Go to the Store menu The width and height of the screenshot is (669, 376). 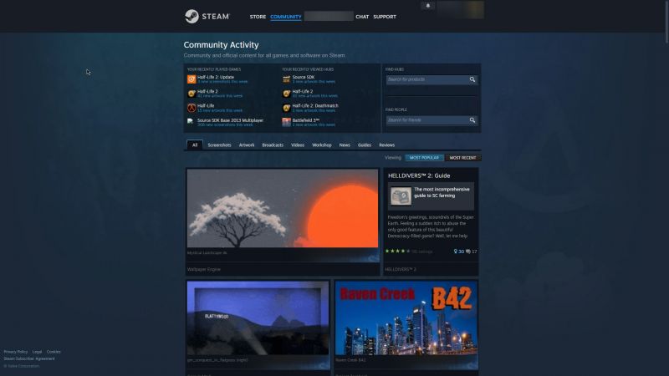click(258, 17)
